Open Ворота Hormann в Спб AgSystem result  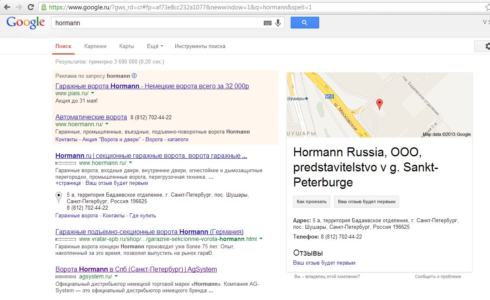136,269
